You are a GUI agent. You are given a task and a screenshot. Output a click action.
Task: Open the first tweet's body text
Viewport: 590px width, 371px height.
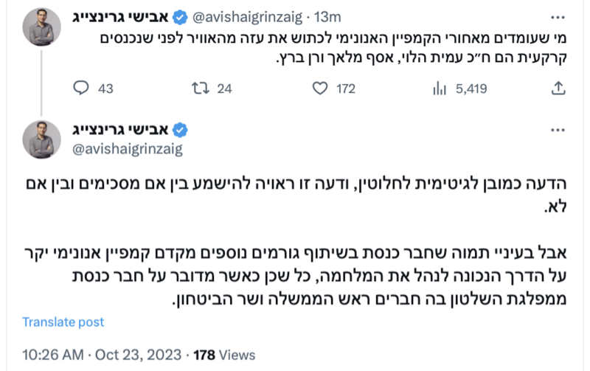[333, 47]
